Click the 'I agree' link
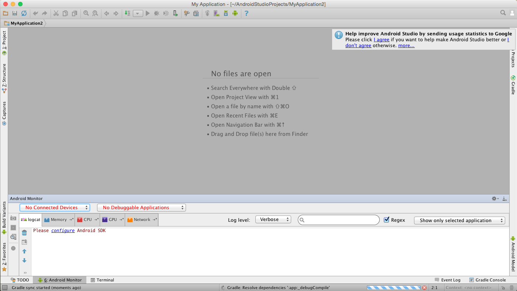Screen dimensions: 517x291 coord(381,39)
